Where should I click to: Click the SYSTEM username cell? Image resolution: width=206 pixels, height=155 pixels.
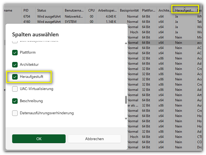point(71,22)
